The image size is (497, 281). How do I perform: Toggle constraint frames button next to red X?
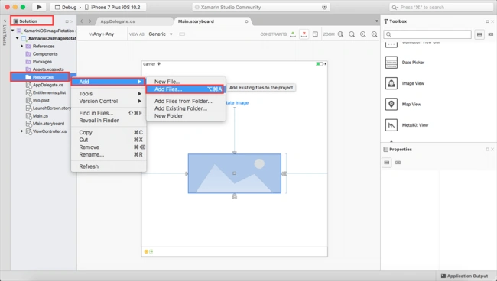(x=315, y=34)
